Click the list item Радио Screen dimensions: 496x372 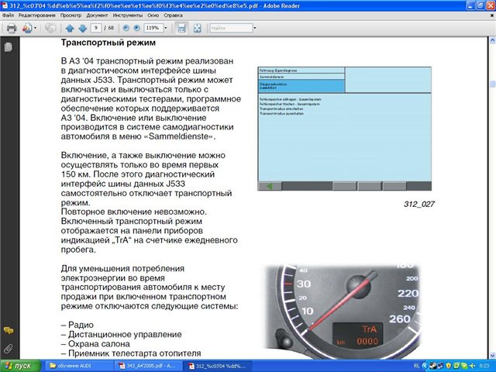(x=77, y=325)
